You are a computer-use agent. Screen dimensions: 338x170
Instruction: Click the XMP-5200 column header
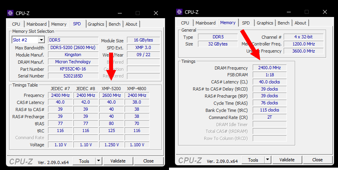111,89
